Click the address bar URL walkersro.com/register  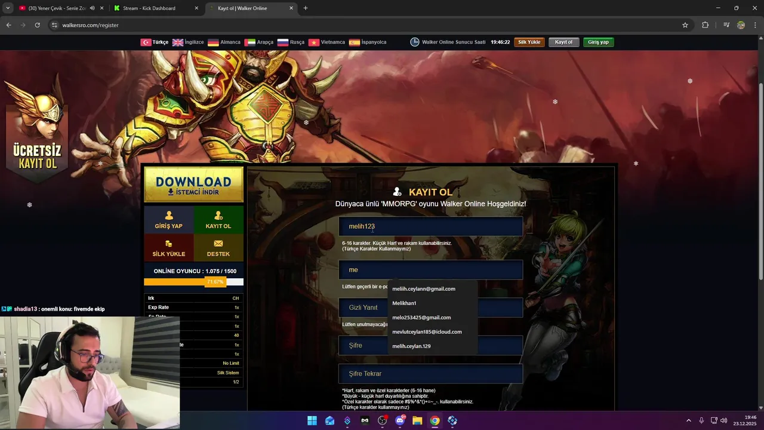click(90, 25)
